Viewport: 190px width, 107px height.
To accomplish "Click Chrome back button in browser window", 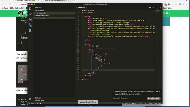I will [x=2, y=4].
